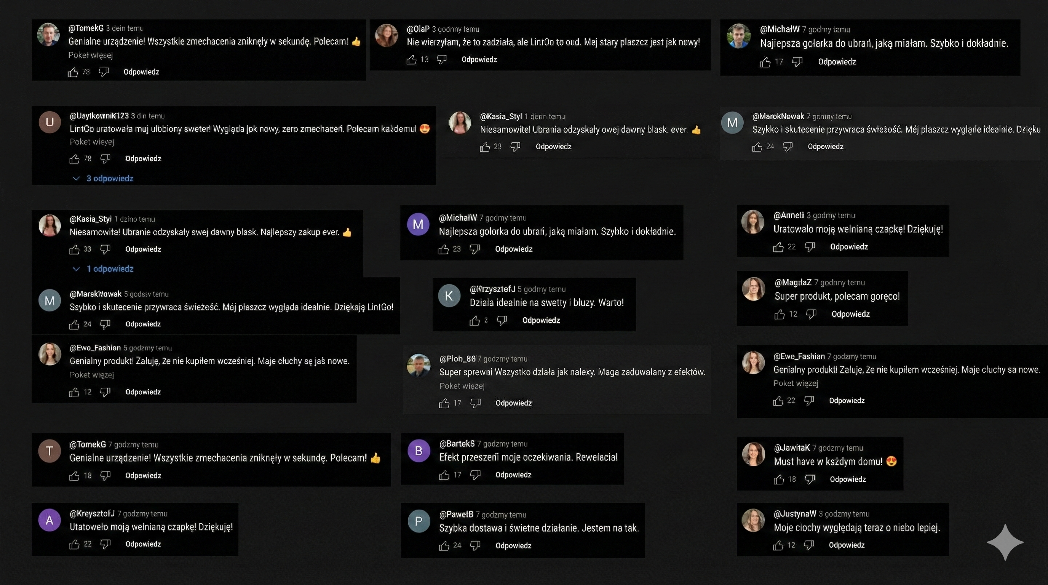The image size is (1048, 585).
Task: Dislike the comment by @KreysztofJ
Action: (105, 544)
